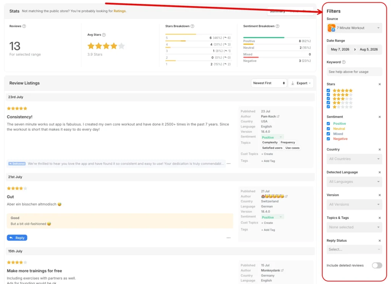
Task: Clear the Detected Language filter with X
Action: coord(380,172)
